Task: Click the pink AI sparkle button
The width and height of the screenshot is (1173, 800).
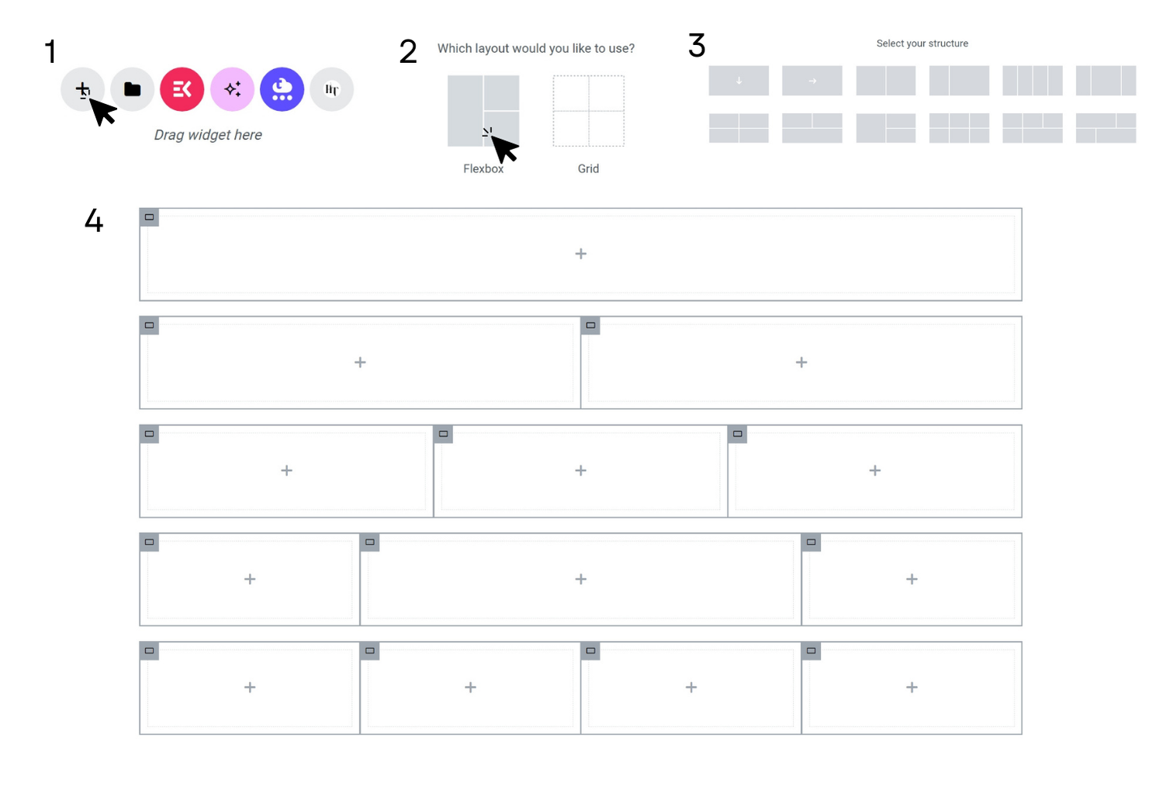Action: pyautogui.click(x=232, y=89)
